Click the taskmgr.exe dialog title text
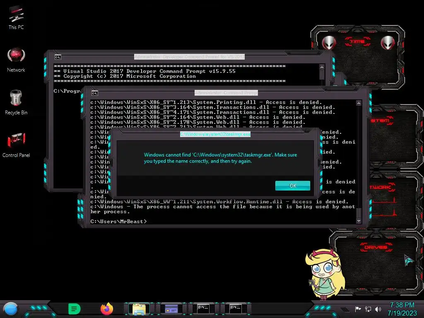 (x=215, y=134)
